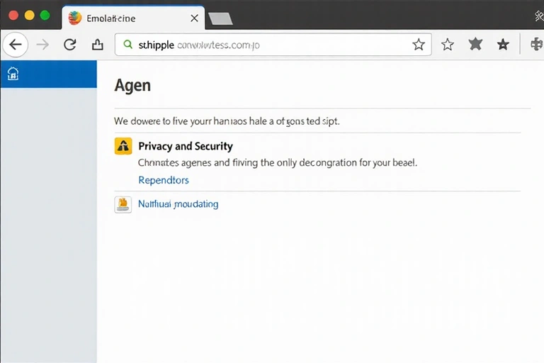This screenshot has width=544, height=363.
Task: Click the Natifual moudating link
Action: click(x=178, y=204)
